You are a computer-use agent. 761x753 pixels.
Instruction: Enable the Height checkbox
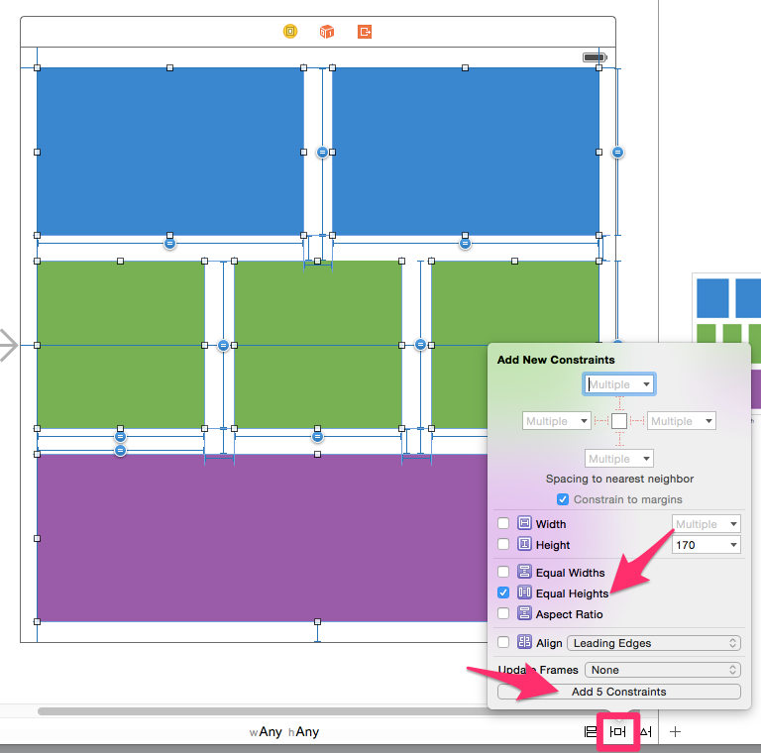[x=503, y=544]
